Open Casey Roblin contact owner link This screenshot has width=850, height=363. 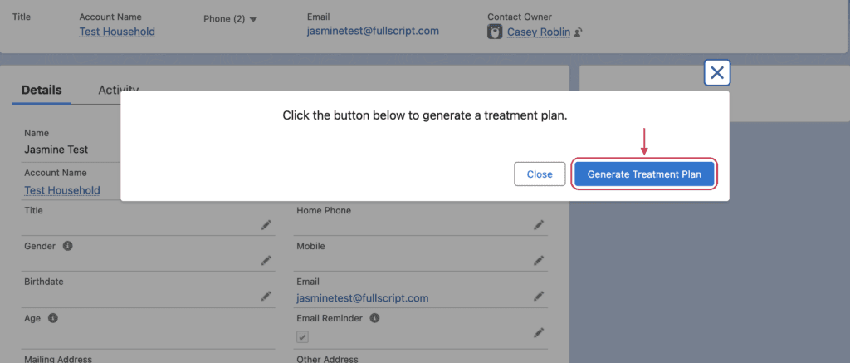coord(538,32)
